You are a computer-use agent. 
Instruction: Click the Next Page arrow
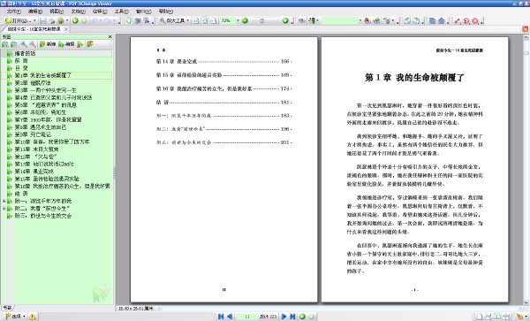tap(284, 317)
